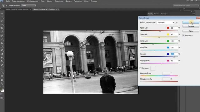Click the Цветовой тон hue slider
Viewport: 200px width, 112px height.
[159, 76]
